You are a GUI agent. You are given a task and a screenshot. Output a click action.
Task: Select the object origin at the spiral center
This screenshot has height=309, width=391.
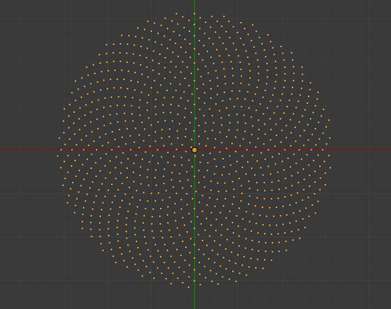[195, 149]
